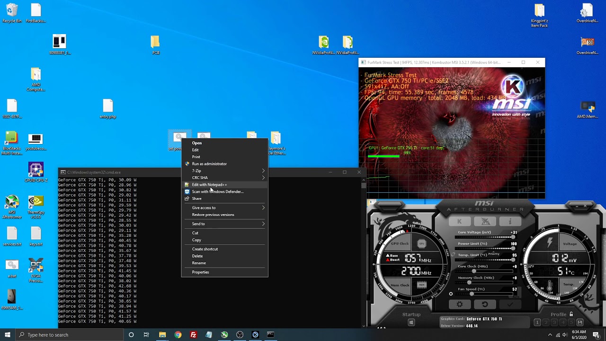Expand the 7-Zip submenu
Image resolution: width=606 pixels, height=341 pixels.
(225, 170)
